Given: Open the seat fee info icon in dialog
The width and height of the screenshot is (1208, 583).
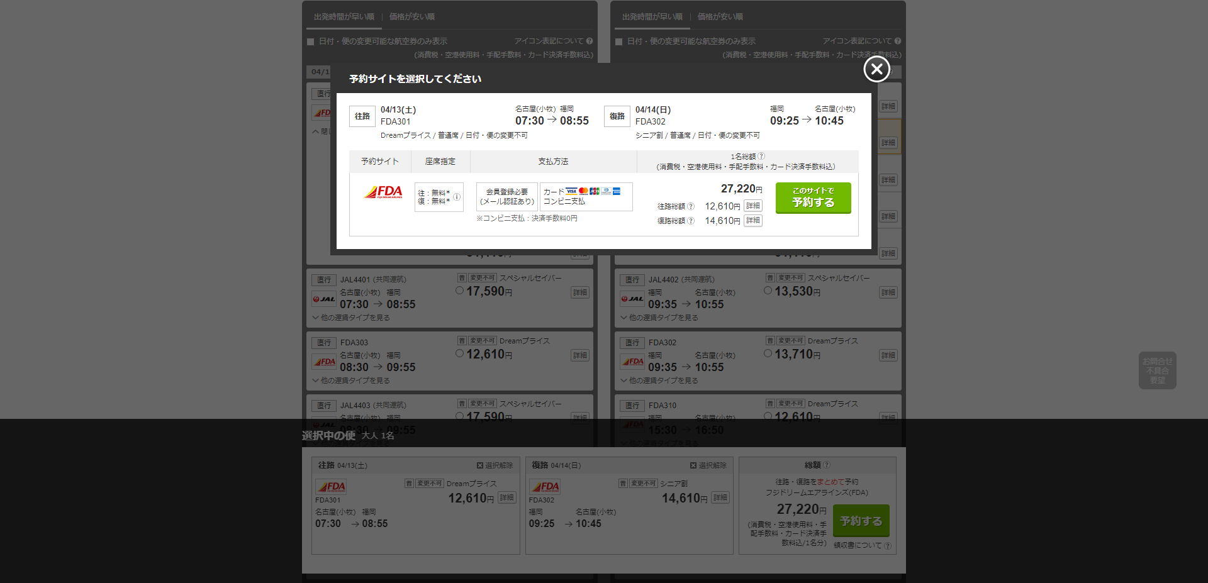Looking at the screenshot, I should [x=457, y=197].
